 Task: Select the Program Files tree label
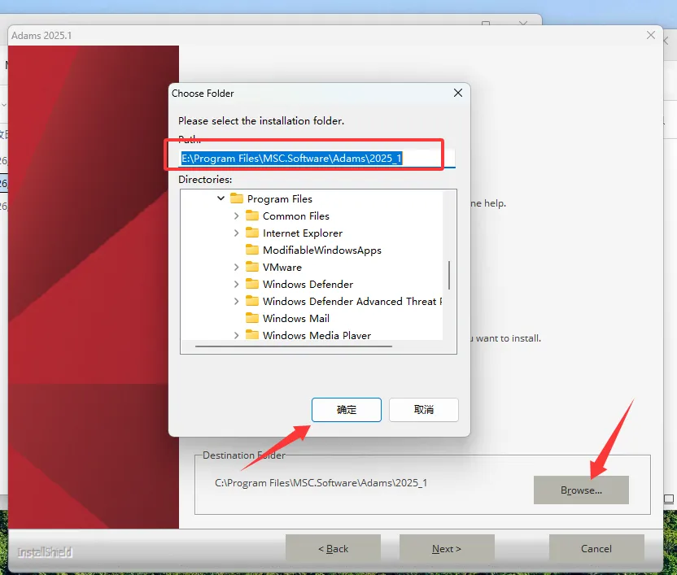click(x=279, y=199)
